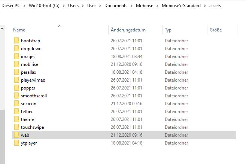The width and height of the screenshot is (246, 164).
Task: Click the mobirise folder icon
Action: click(x=16, y=64)
